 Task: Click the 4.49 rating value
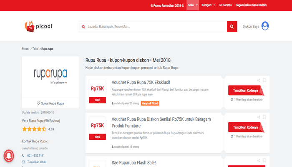[51, 129]
